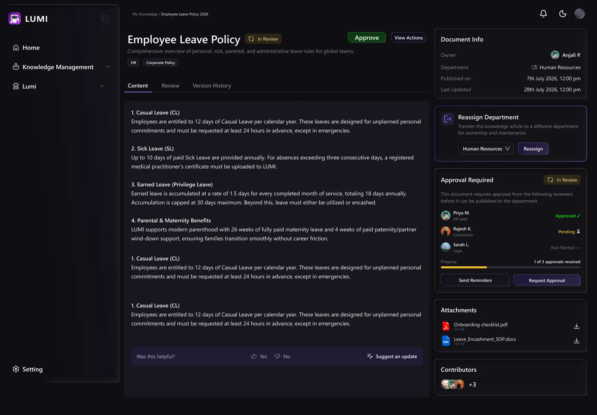The image size is (597, 415).
Task: Click the Pending status for Rajesh K.
Action: [569, 231]
